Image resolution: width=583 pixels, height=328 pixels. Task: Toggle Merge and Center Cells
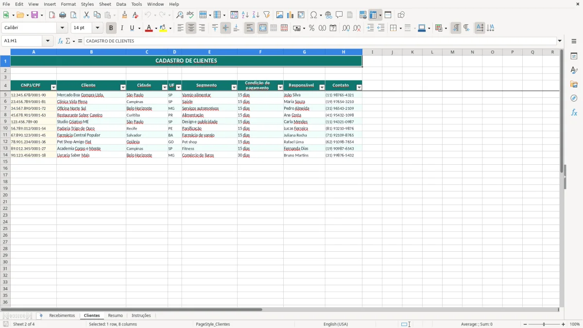tap(263, 28)
